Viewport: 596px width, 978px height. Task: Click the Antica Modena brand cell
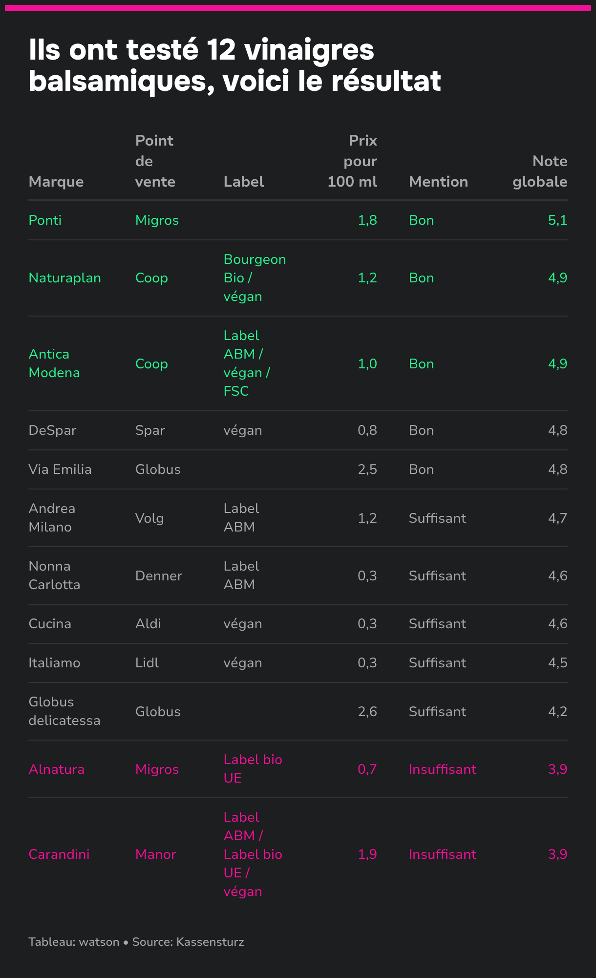pos(54,363)
